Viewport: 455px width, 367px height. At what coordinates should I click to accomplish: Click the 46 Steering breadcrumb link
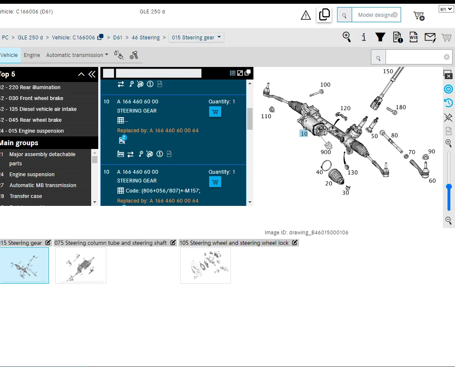click(x=146, y=38)
